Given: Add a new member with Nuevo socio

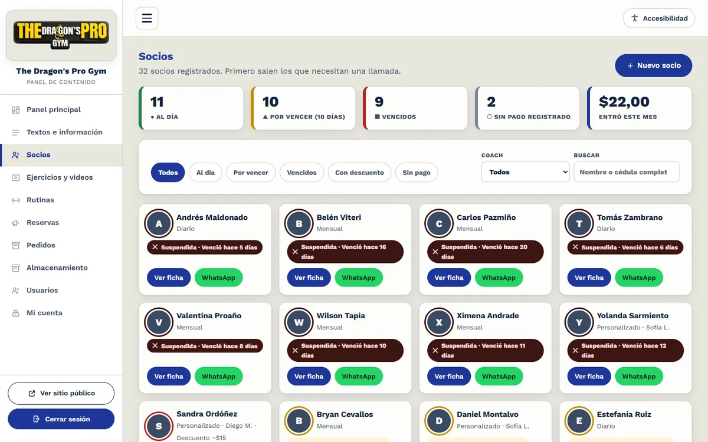Looking at the screenshot, I should [654, 65].
